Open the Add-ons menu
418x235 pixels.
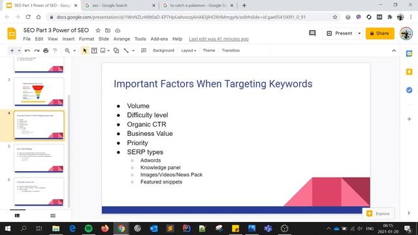click(159, 39)
